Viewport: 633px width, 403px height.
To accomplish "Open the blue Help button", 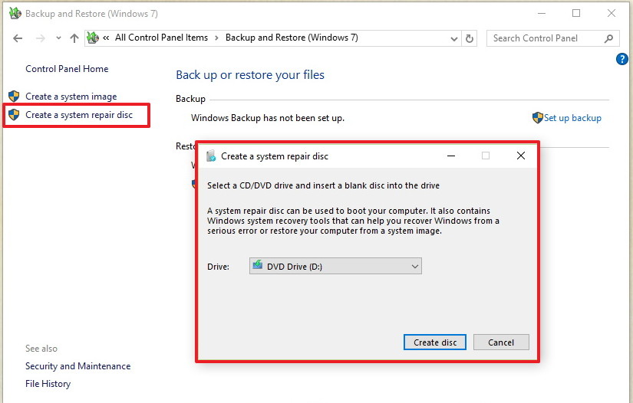I will click(x=621, y=59).
